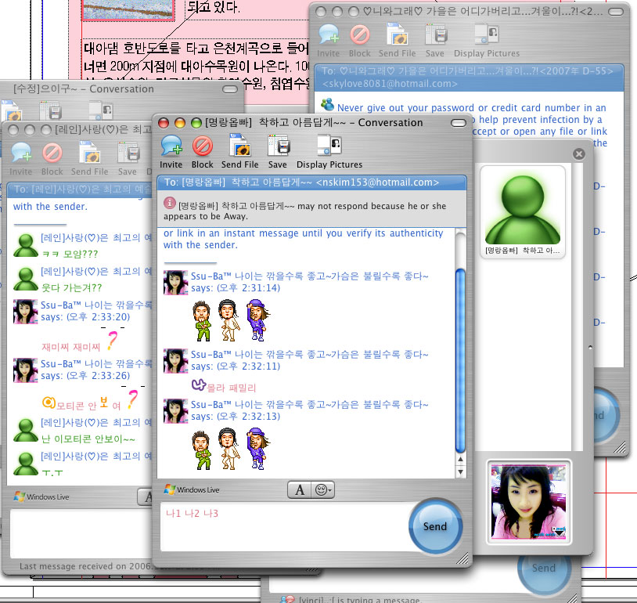Open the font formatting 'A' button
Viewport: 637px width, 603px height.
coord(300,489)
